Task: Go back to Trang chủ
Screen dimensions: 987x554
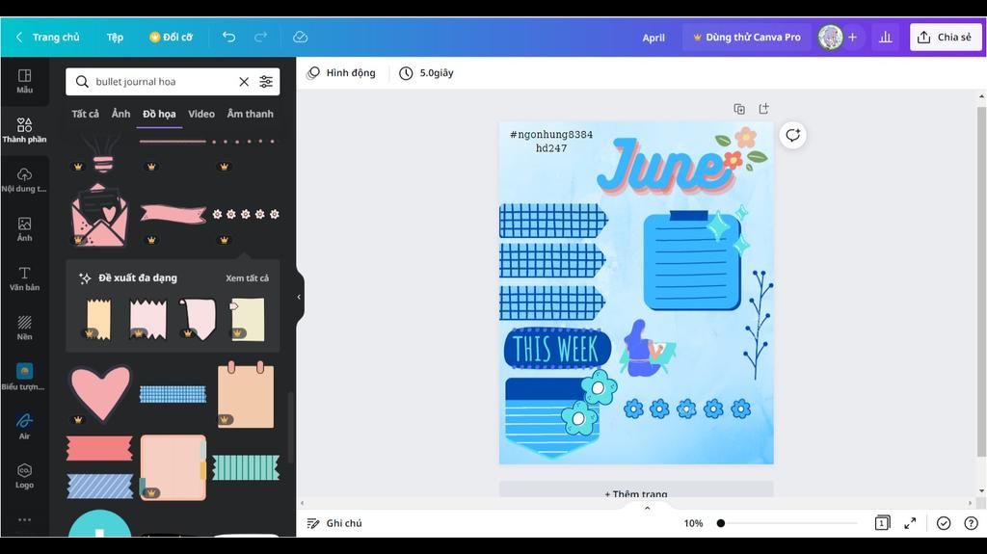Action: click(x=48, y=38)
